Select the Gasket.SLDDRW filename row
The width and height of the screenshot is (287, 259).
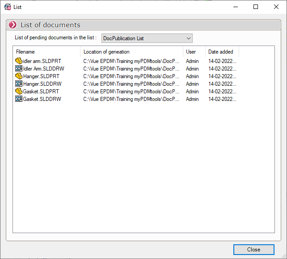coord(42,99)
